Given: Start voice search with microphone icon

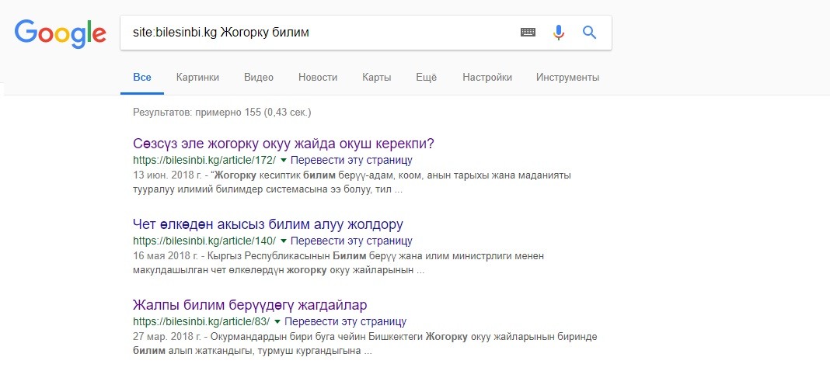Looking at the screenshot, I should [558, 33].
